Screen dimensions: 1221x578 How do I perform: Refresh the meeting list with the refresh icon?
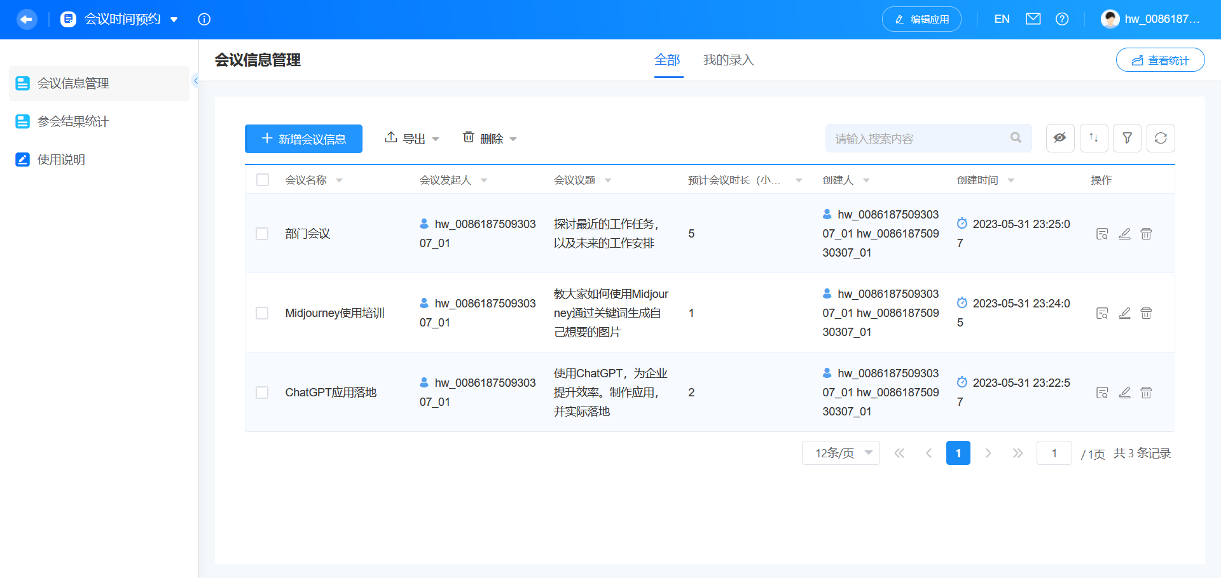point(1161,138)
